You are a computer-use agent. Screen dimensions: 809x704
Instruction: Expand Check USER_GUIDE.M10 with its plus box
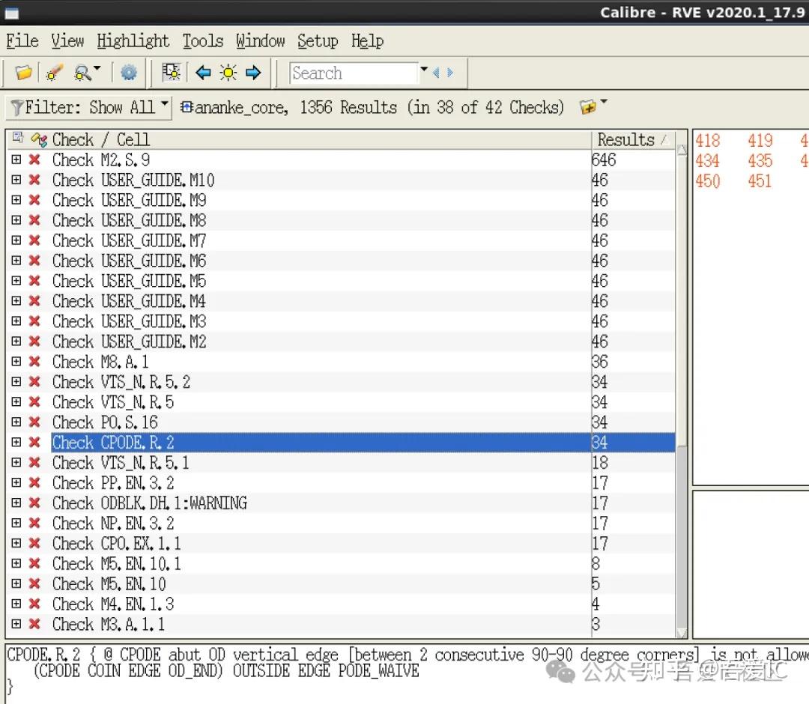pos(16,180)
